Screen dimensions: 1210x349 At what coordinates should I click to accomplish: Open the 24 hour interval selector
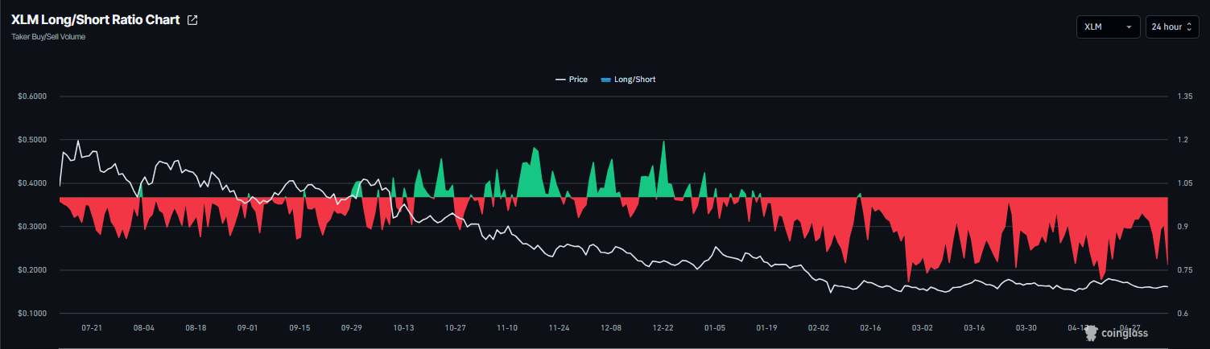pos(1172,27)
